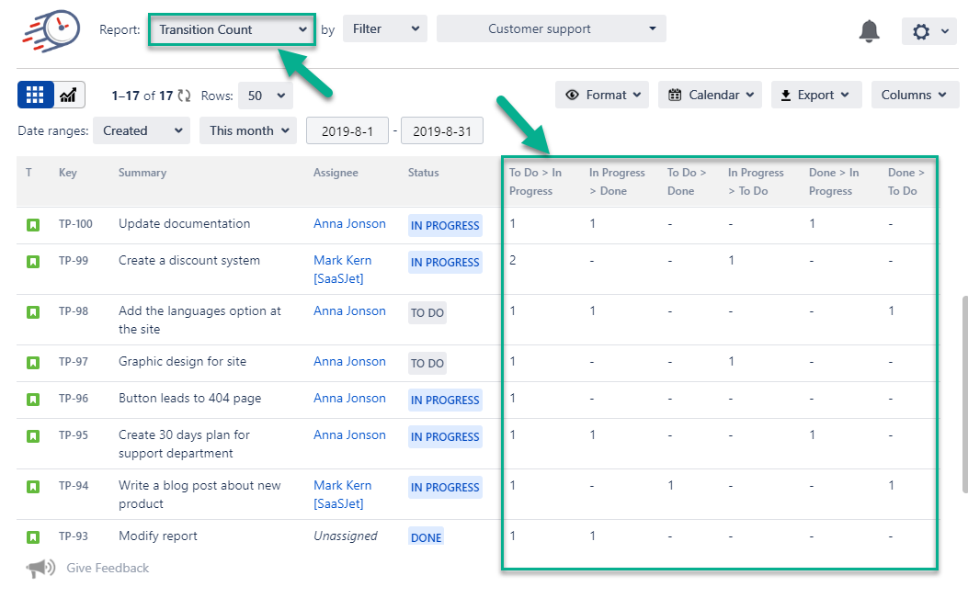
Task: Click the To Do > In Progress column header
Action: (x=534, y=181)
